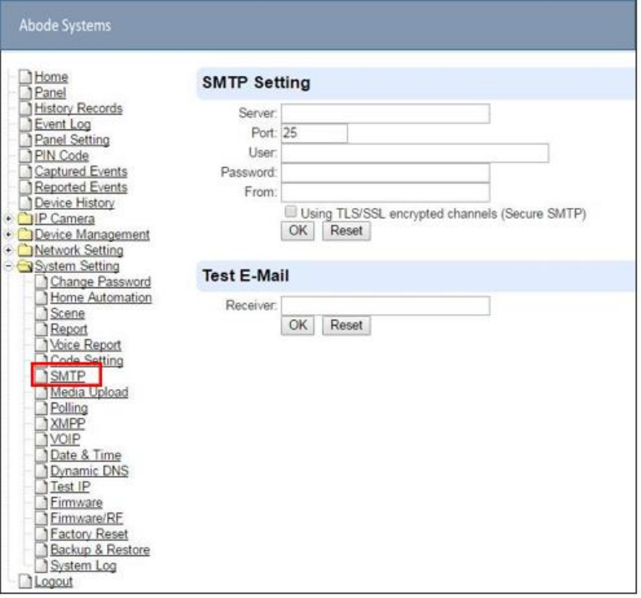Click the page icon next to Panel
641x598 pixels.
point(25,93)
